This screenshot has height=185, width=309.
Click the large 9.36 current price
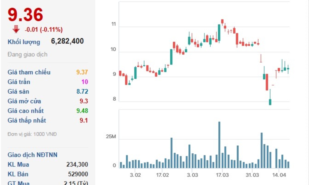pyautogui.click(x=25, y=14)
